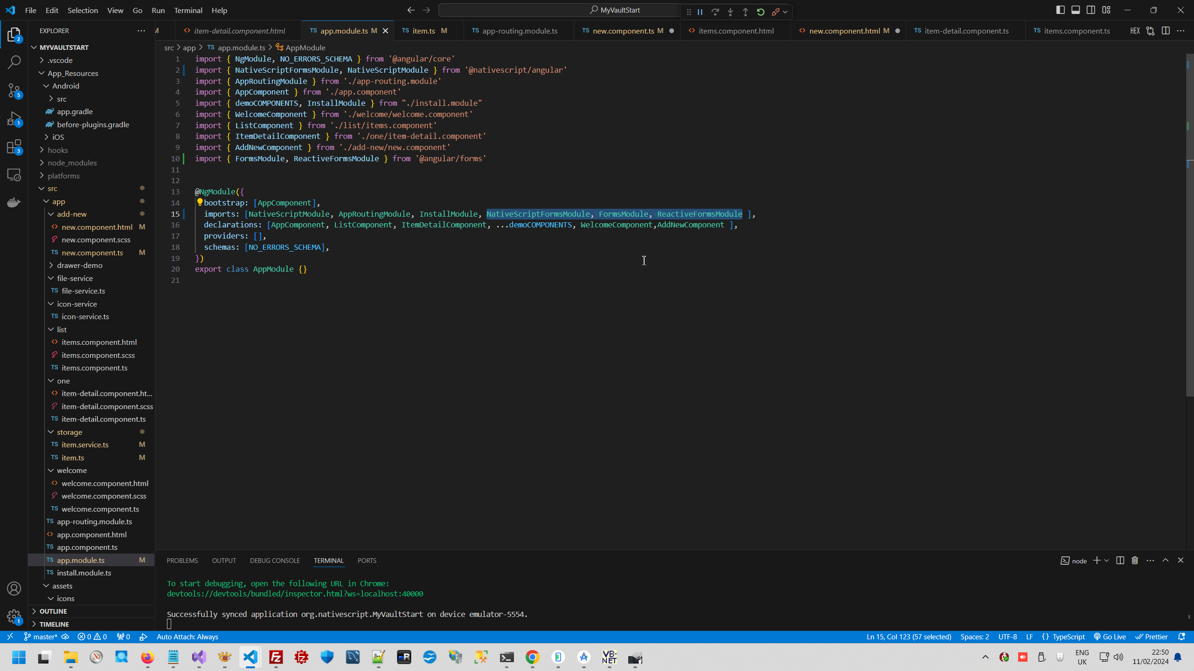The image size is (1194, 671).
Task: Click the Docker icon in activity bar
Action: [14, 202]
